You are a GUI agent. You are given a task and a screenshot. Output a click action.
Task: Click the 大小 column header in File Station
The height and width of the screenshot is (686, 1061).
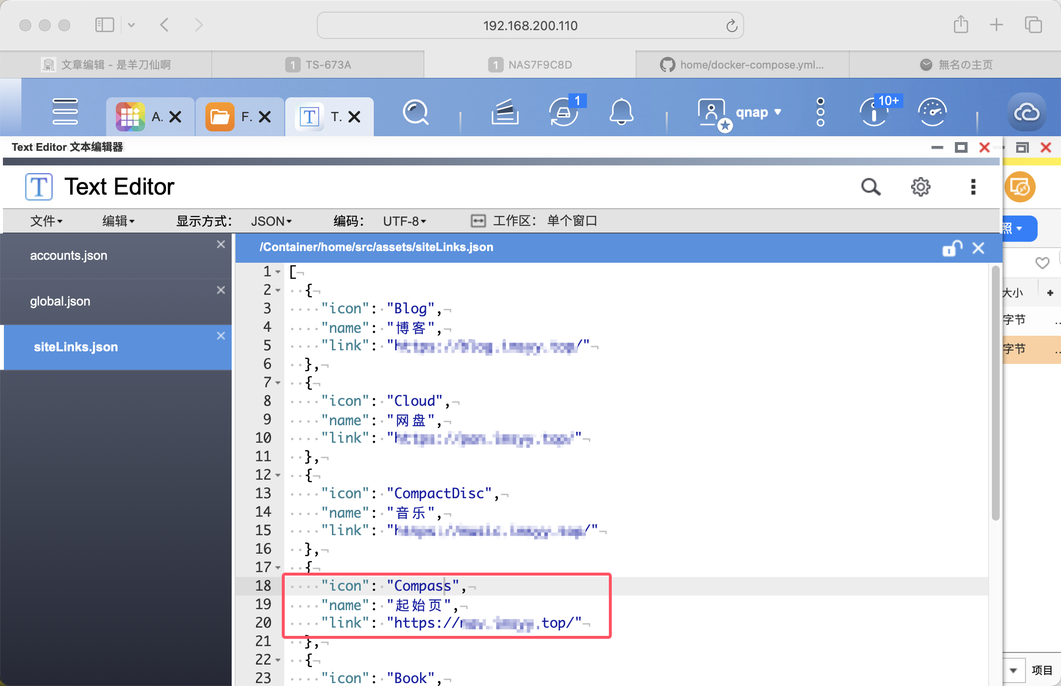[x=1013, y=293]
